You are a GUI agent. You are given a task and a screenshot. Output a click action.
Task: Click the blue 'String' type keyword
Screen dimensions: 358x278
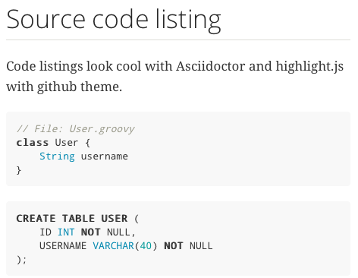pyautogui.click(x=57, y=156)
